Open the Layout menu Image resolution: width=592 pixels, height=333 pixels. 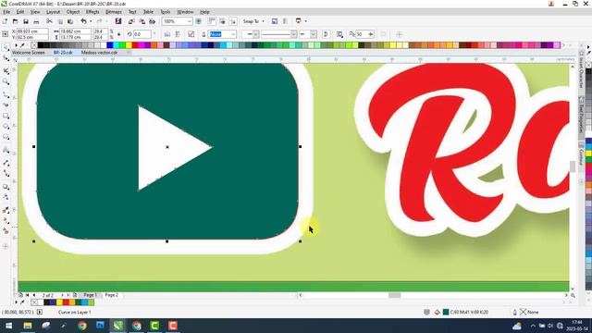tap(53, 12)
